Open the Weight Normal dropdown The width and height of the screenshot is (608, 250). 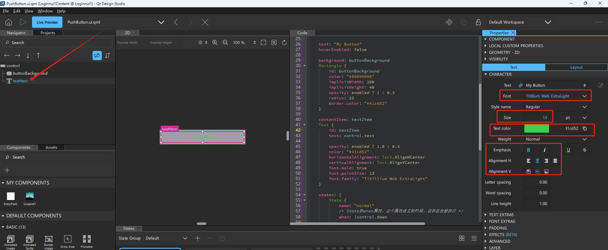pyautogui.click(x=556, y=139)
